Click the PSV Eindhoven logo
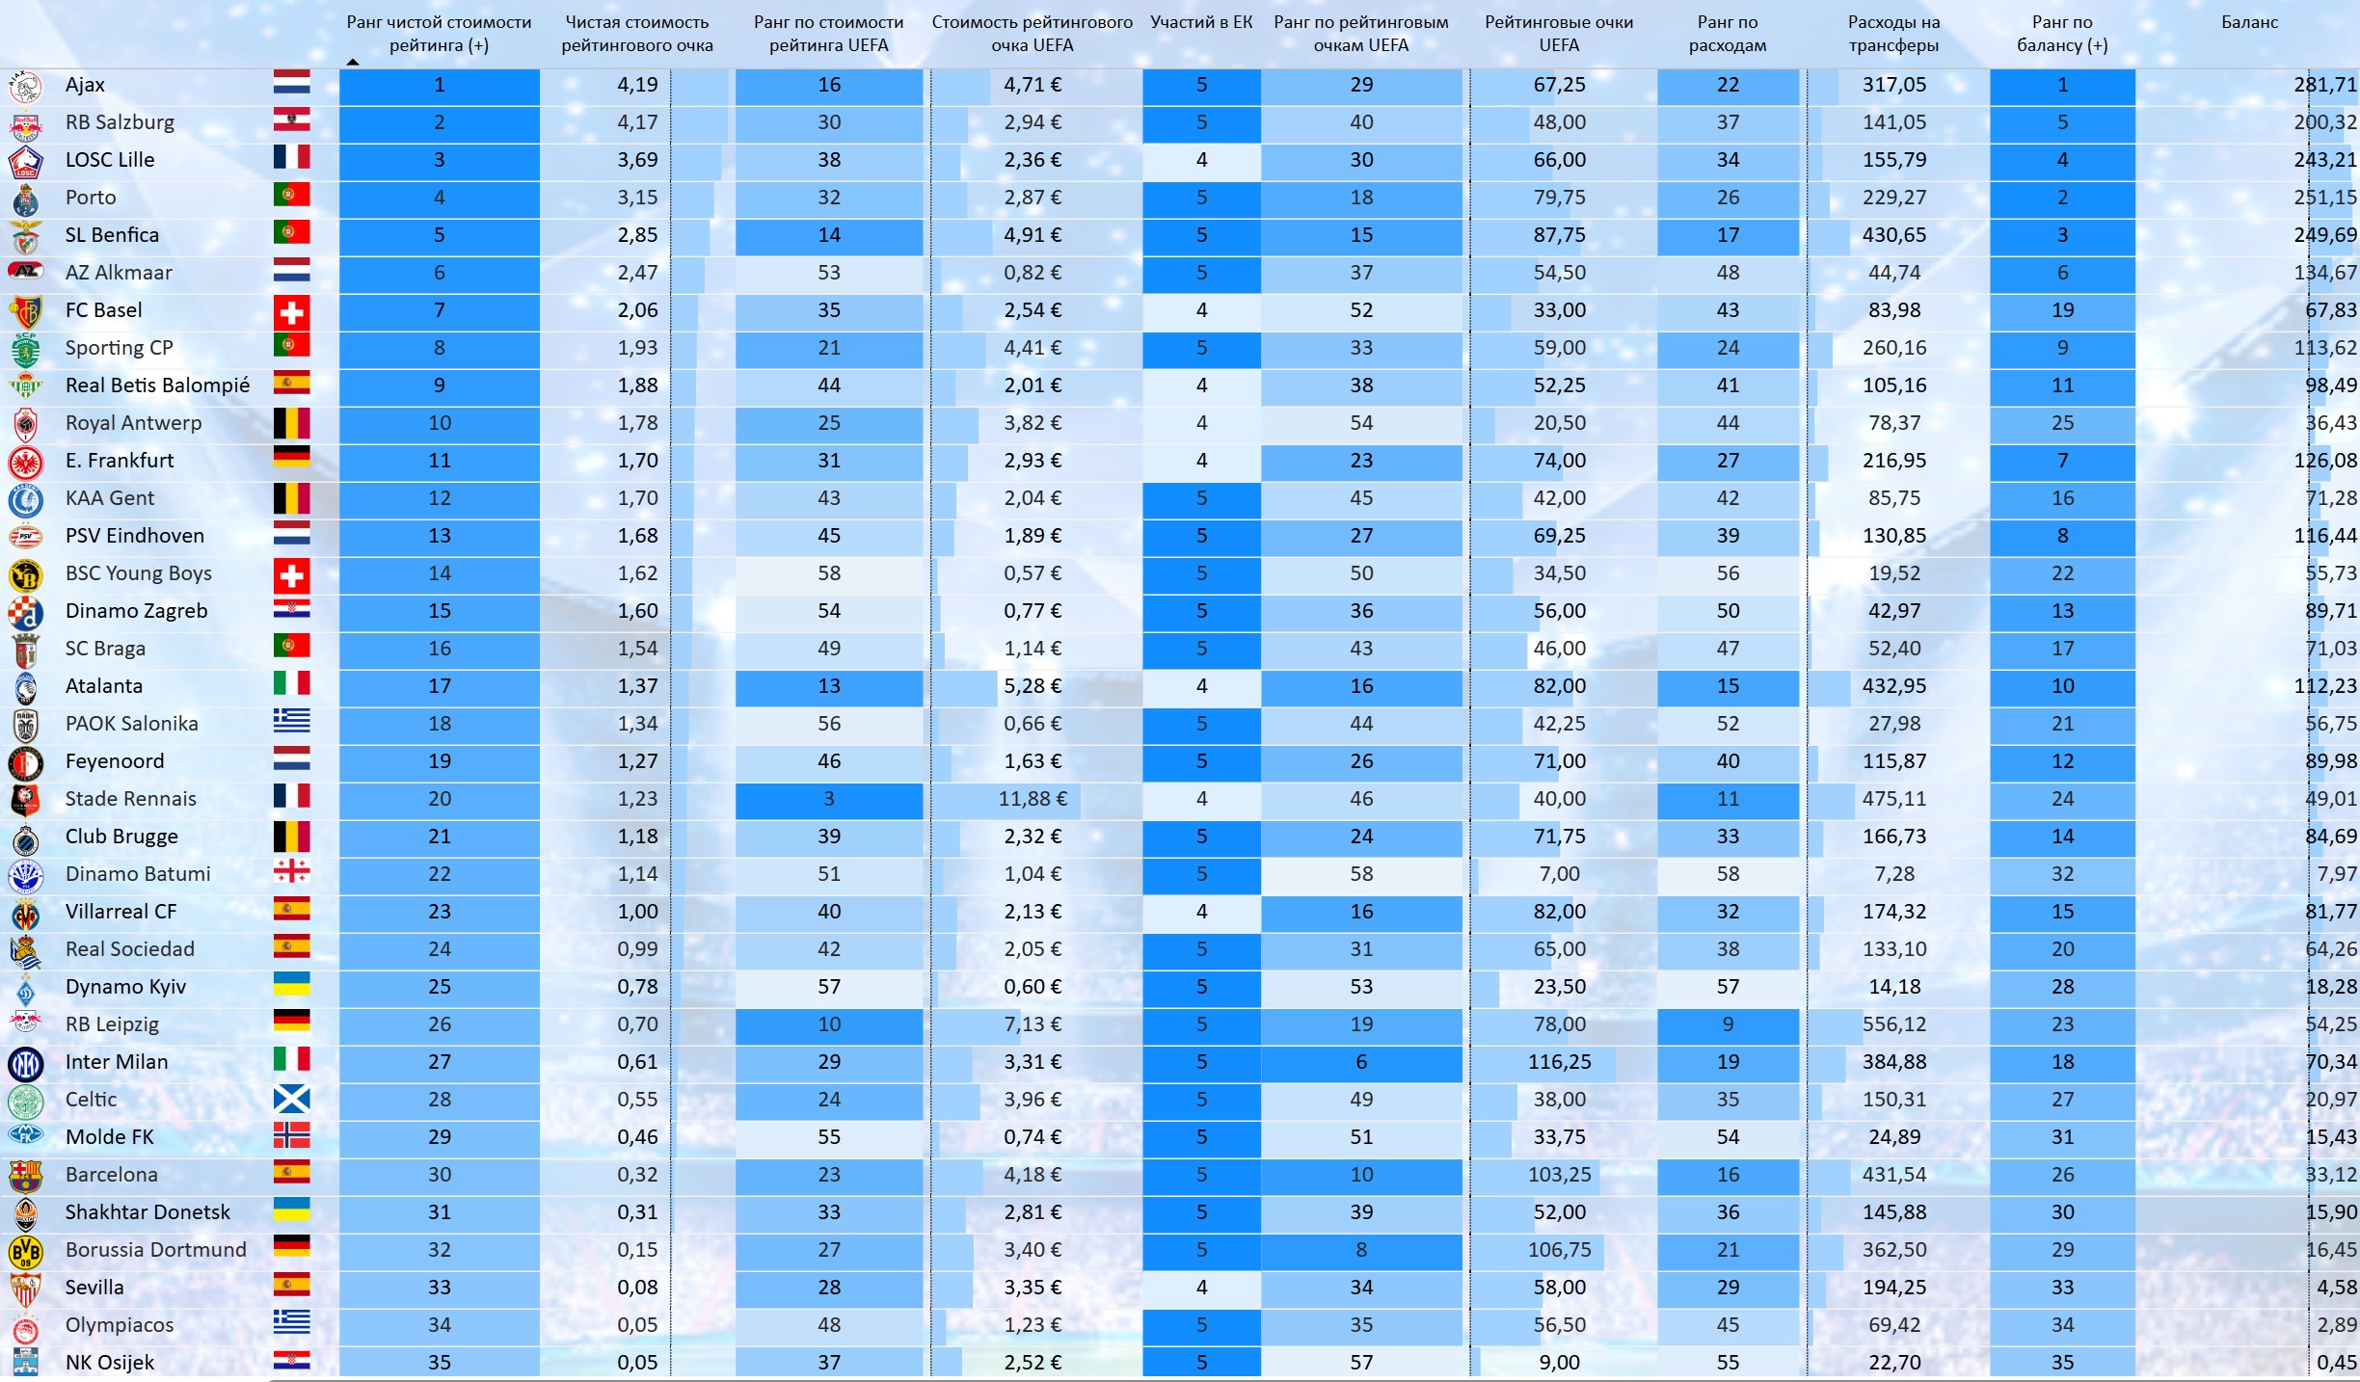The image size is (2360, 1382). point(25,537)
